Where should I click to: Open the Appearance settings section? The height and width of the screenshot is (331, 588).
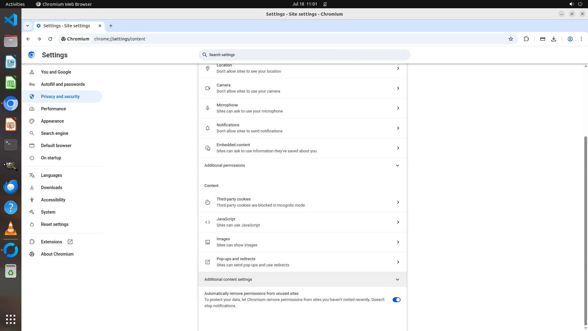[52, 121]
